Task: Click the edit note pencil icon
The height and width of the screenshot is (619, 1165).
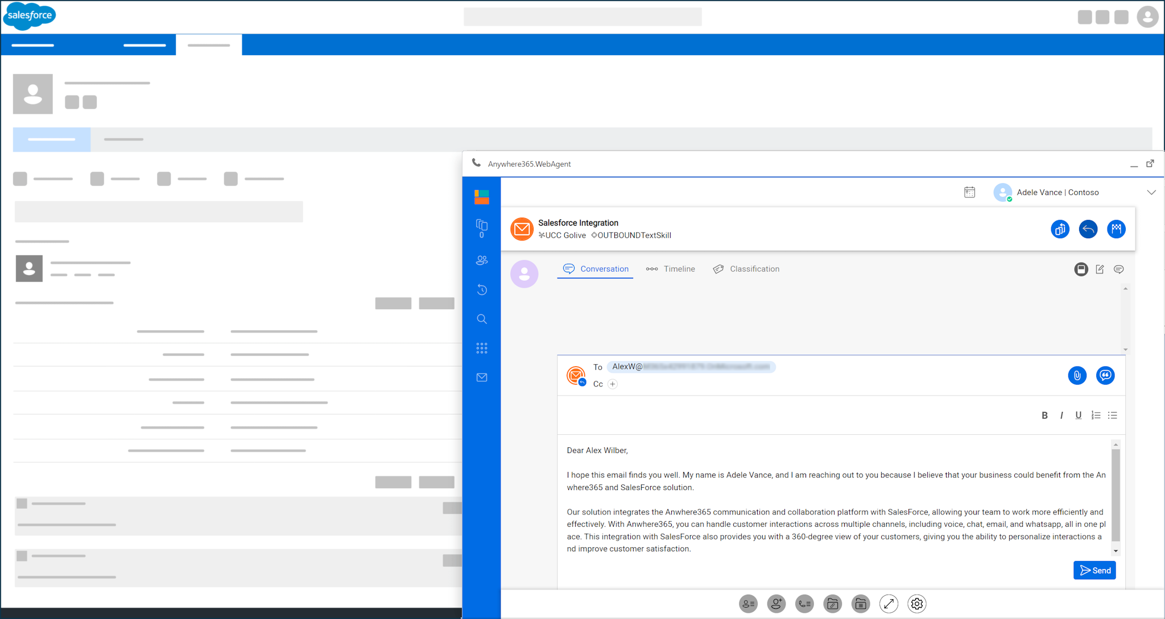Action: click(1100, 269)
